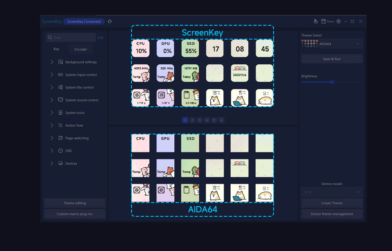Go to page 3 of the key layout

200,120
